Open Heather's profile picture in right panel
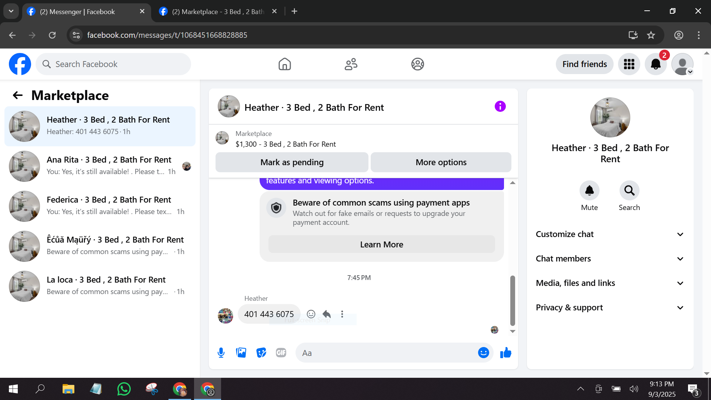 tap(610, 117)
